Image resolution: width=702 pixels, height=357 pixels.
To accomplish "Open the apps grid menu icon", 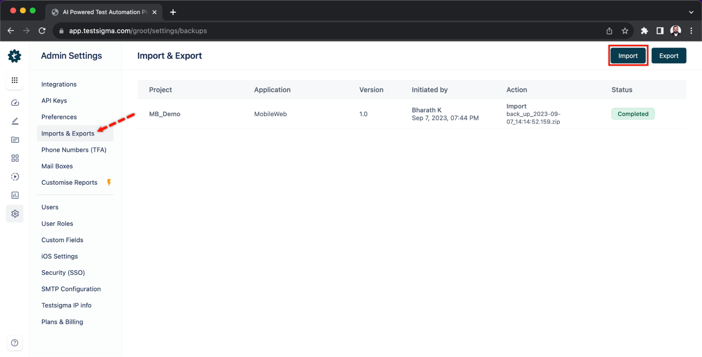I will click(x=14, y=80).
